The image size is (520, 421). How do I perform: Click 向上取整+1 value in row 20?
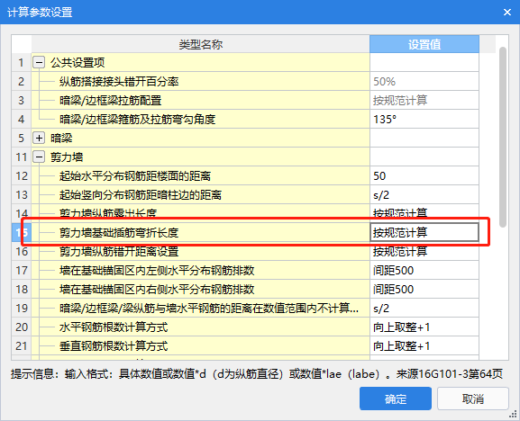pyautogui.click(x=424, y=327)
